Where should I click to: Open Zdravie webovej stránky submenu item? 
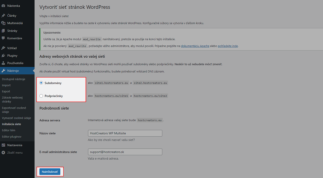tap(12, 100)
